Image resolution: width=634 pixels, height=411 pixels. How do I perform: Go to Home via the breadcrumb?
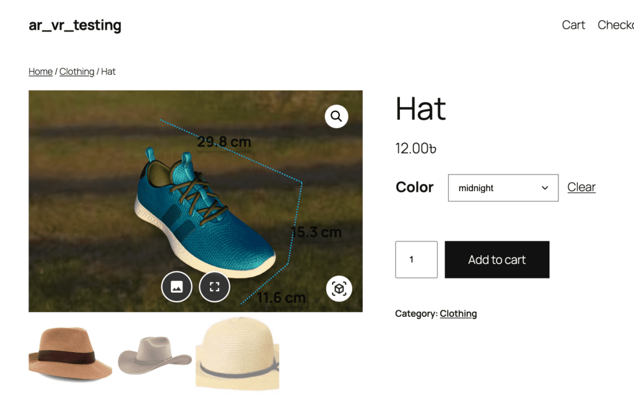click(x=40, y=72)
